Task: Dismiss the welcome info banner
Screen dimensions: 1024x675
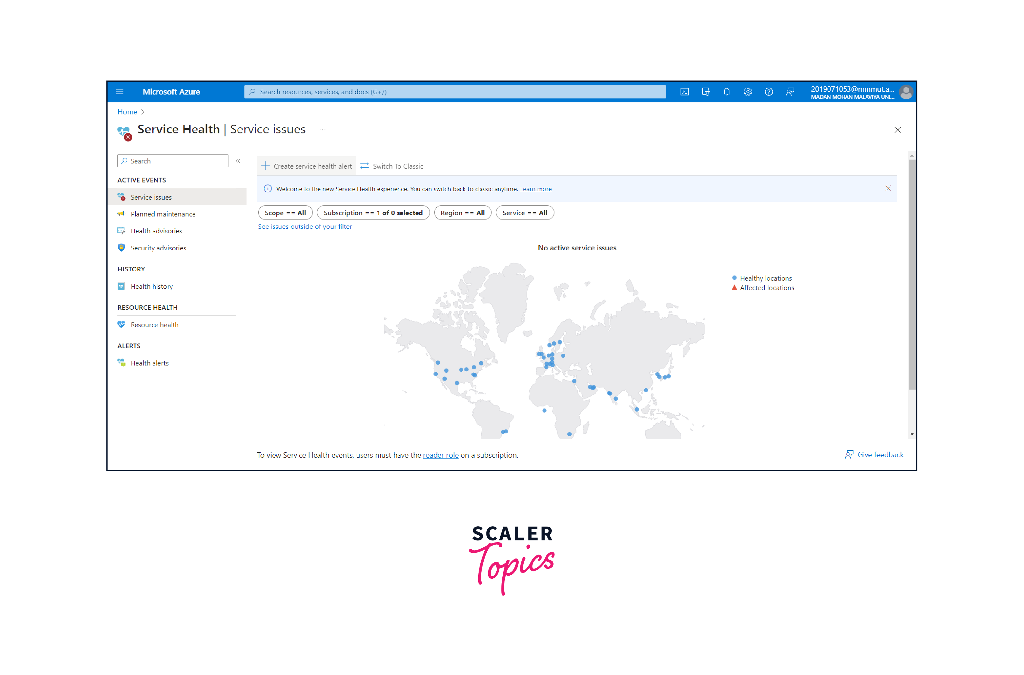Action: pos(888,188)
